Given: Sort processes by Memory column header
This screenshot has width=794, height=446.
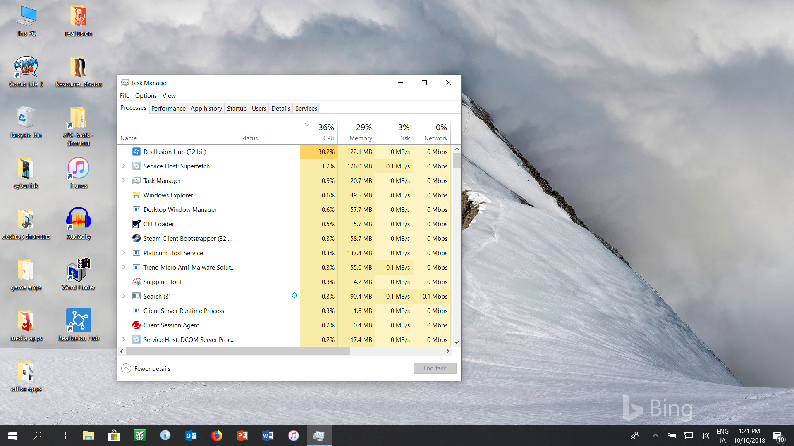Looking at the screenshot, I should click(x=356, y=132).
